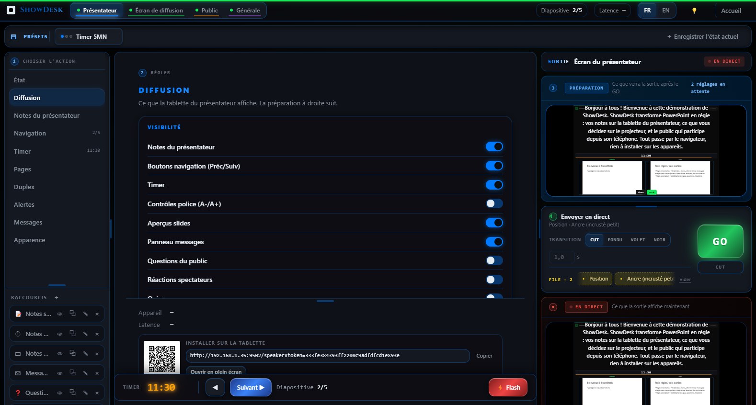The width and height of the screenshot is (756, 405).
Task: Click the step 4 circle next to Envoyer en direct
Action: point(553,216)
